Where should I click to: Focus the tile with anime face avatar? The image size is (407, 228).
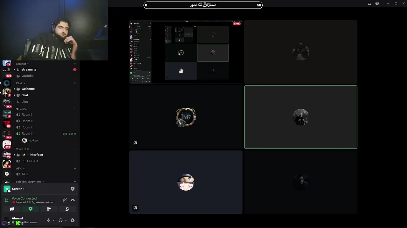coord(186,182)
